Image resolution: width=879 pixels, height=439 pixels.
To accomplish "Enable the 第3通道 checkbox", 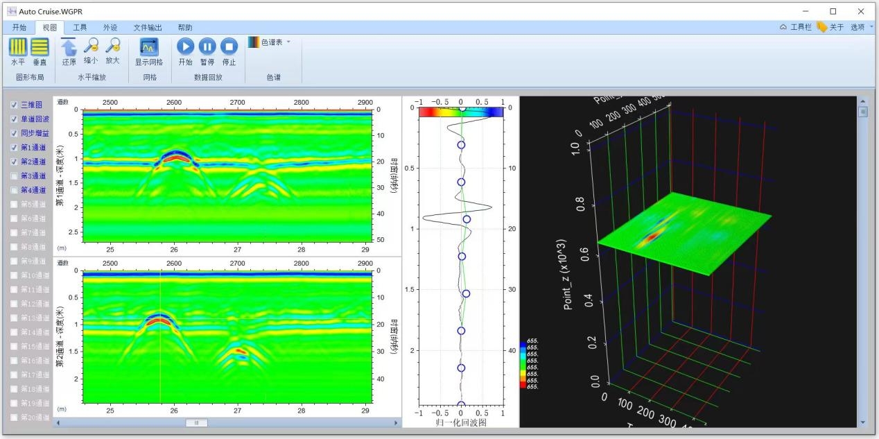I will coord(15,176).
